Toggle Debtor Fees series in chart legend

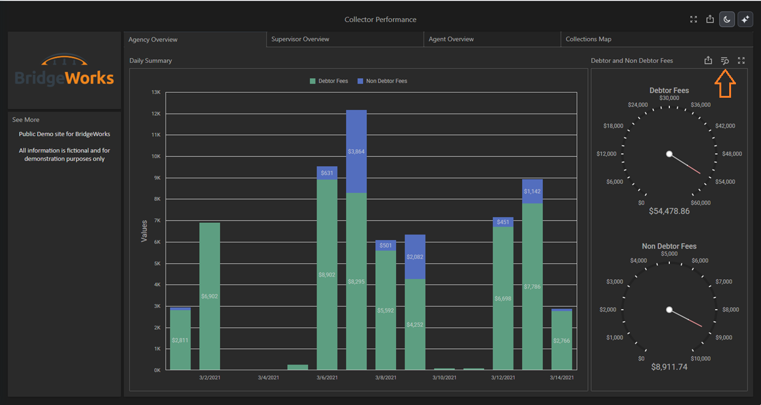(329, 81)
